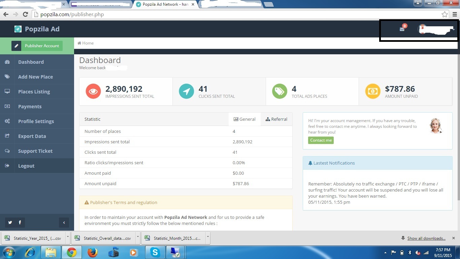Click the account manager avatar picture
460x259 pixels.
(436, 126)
